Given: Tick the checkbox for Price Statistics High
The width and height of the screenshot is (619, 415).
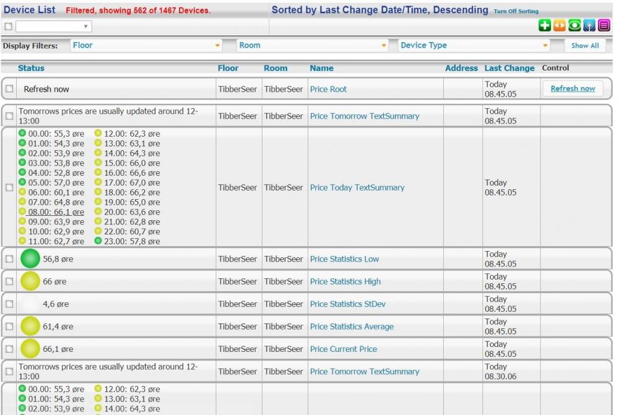Looking at the screenshot, I should (9, 281).
